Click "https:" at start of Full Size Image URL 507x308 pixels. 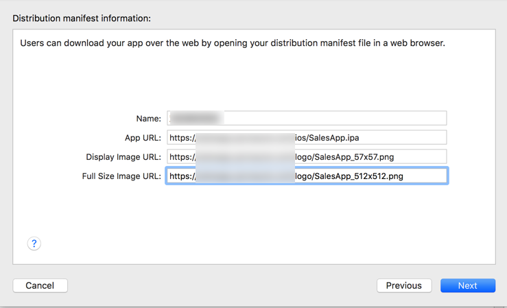click(182, 176)
